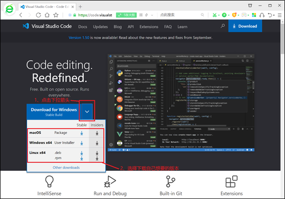Image resolution: width=285 pixels, height=199 pixels.
Task: Click the site search magnifier icon
Action: [x=223, y=26]
